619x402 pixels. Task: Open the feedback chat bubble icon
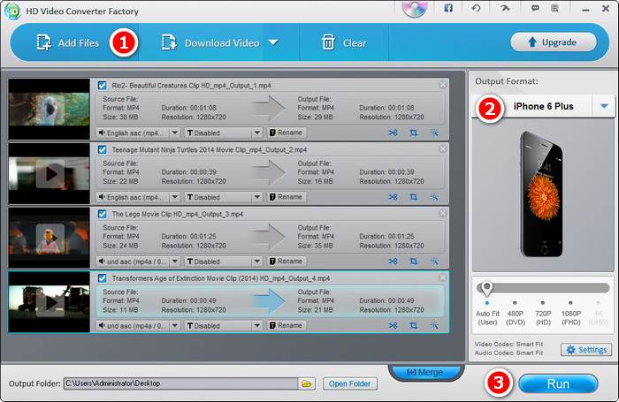pos(535,8)
